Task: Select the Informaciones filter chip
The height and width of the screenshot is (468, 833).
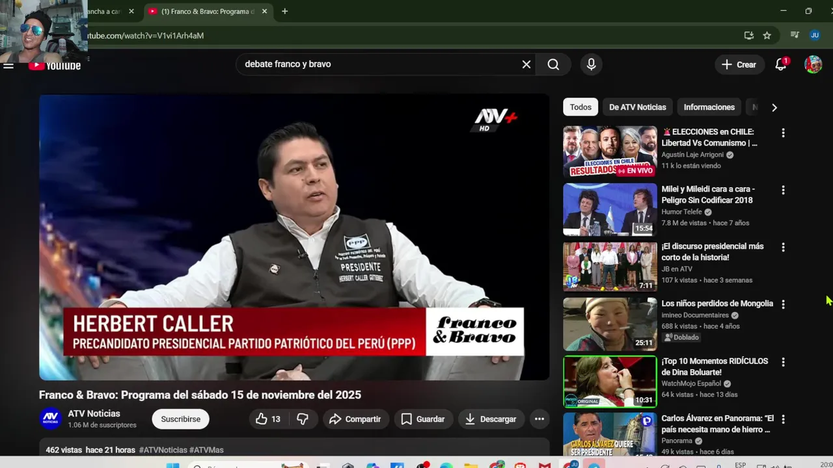Action: [x=709, y=107]
